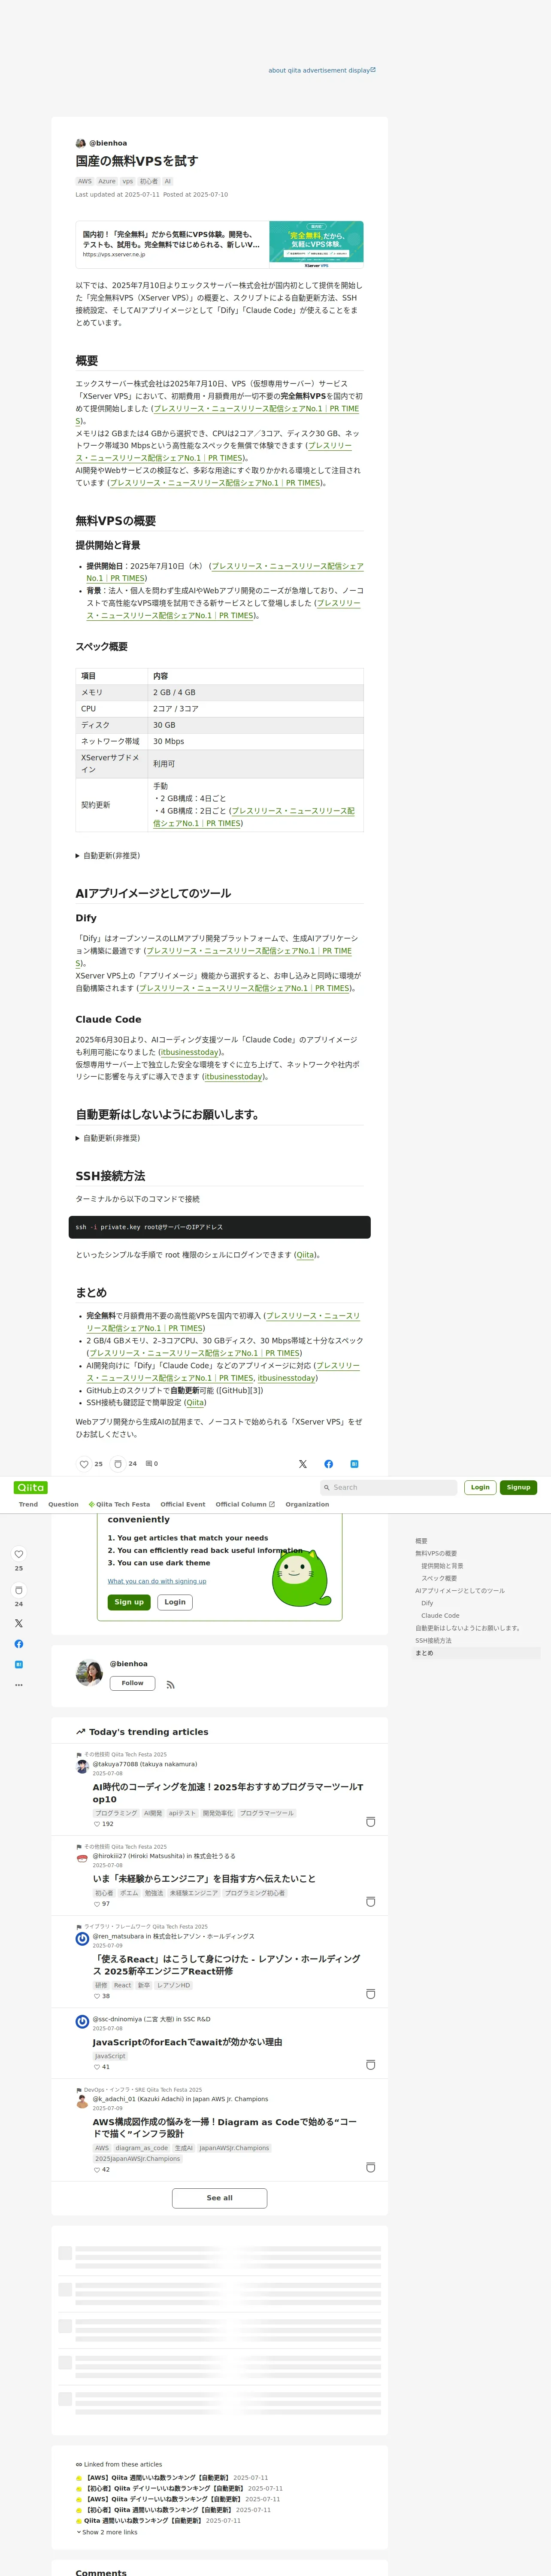The width and height of the screenshot is (551, 2576).
Task: Click the AWS tag under article title
Action: [x=85, y=181]
